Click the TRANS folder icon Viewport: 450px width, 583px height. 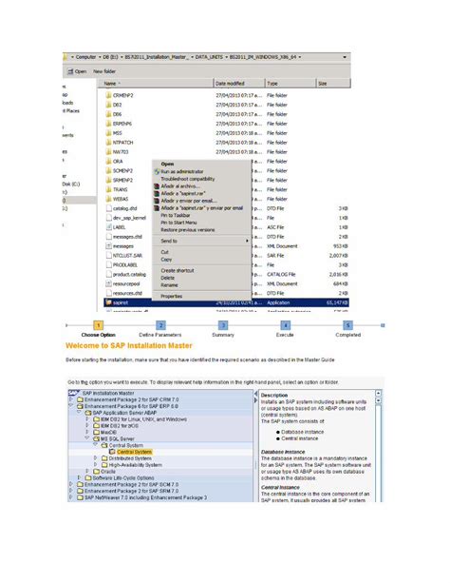pyautogui.click(x=108, y=189)
